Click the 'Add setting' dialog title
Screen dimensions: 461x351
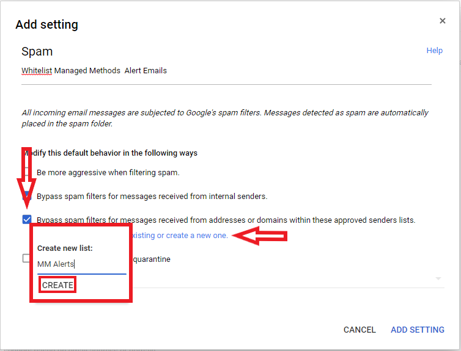[x=47, y=25]
